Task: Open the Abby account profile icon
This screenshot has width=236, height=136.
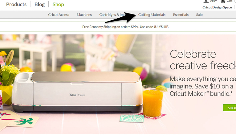Action: 206,1
